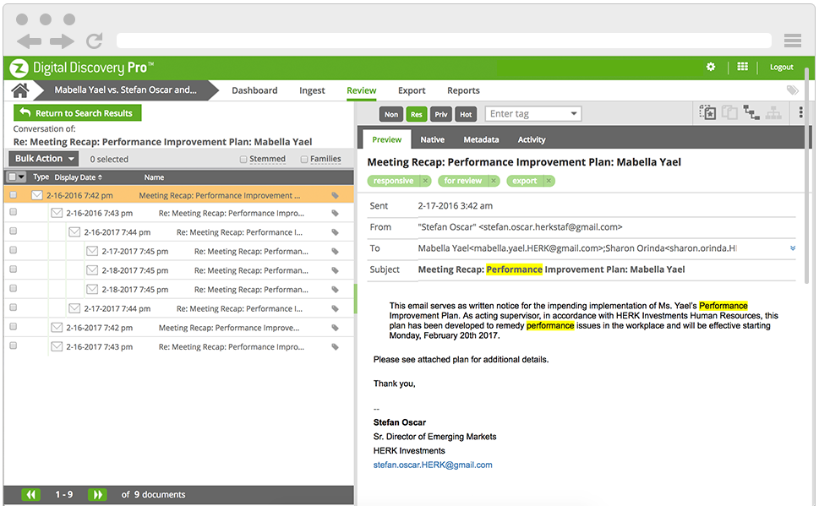Remove the for review tag
Viewport: 819px width, 506px height.
[x=493, y=181]
